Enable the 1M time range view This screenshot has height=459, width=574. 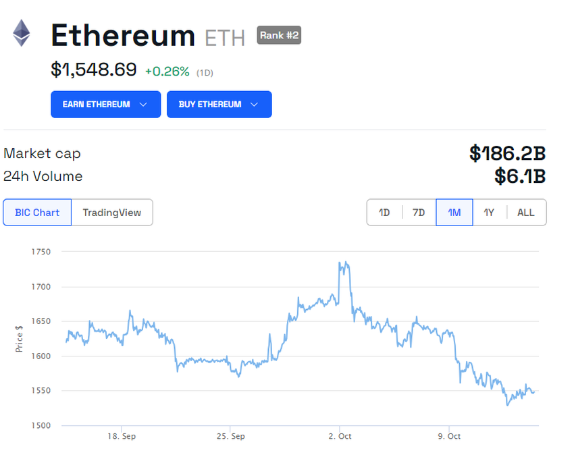[x=454, y=212]
